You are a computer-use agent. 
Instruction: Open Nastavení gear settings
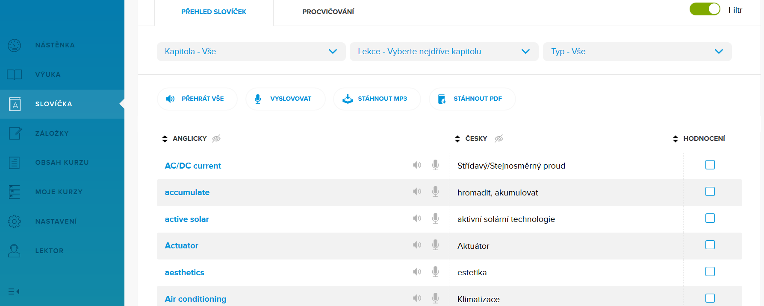pyautogui.click(x=56, y=221)
